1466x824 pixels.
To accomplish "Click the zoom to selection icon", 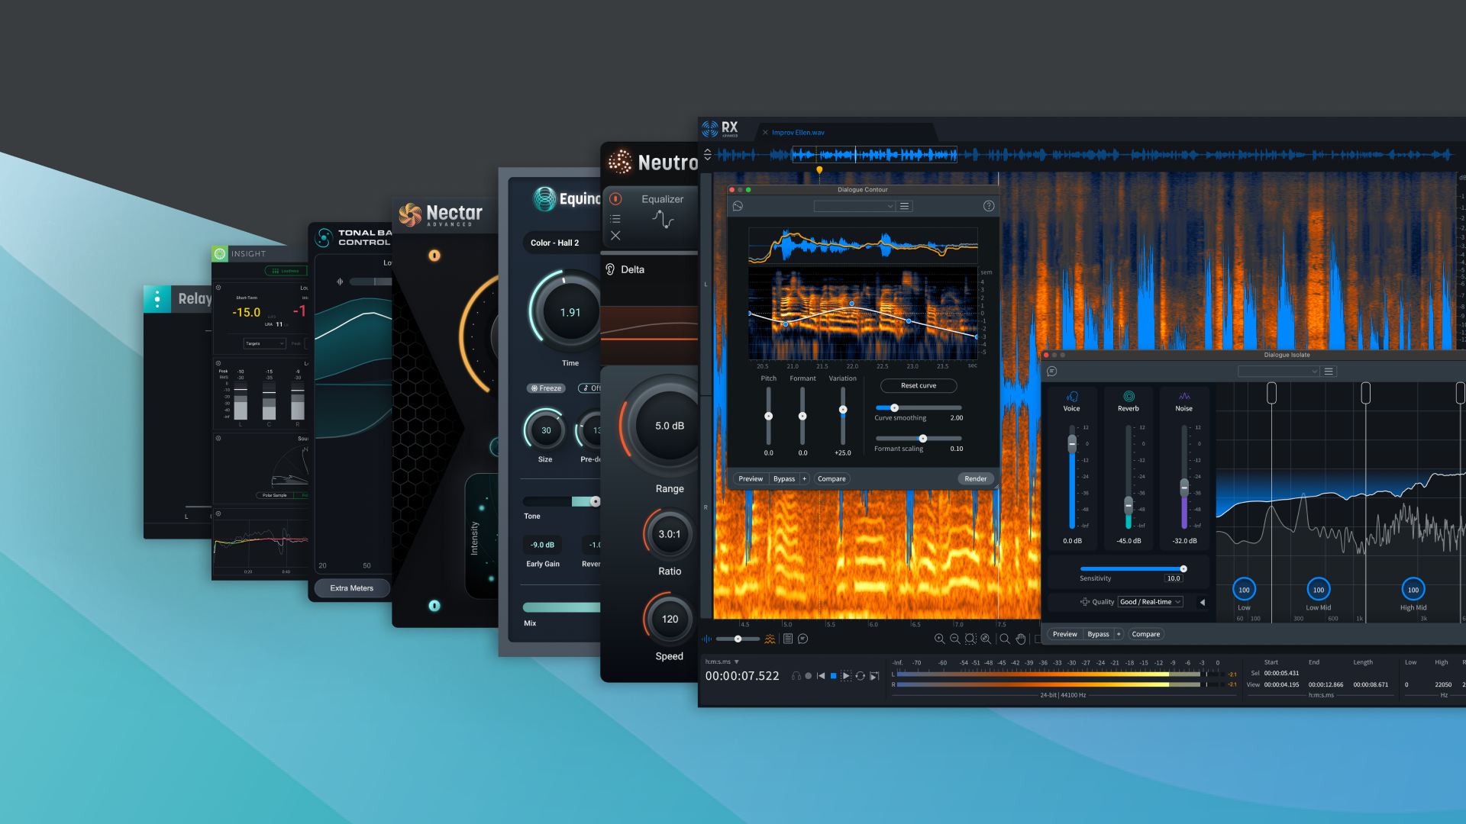I will click(x=970, y=639).
